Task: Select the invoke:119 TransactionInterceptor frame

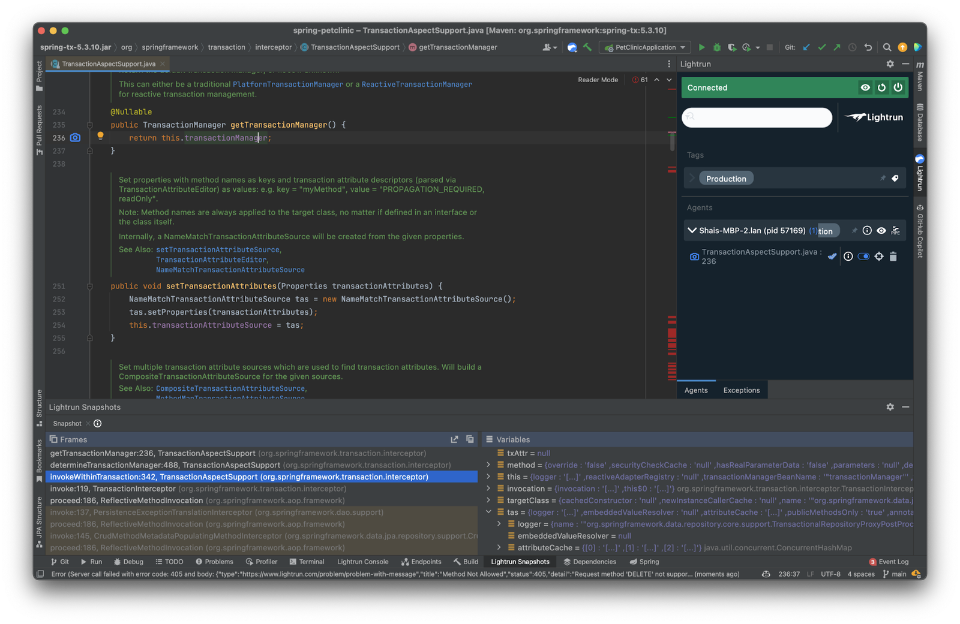Action: coord(263,489)
